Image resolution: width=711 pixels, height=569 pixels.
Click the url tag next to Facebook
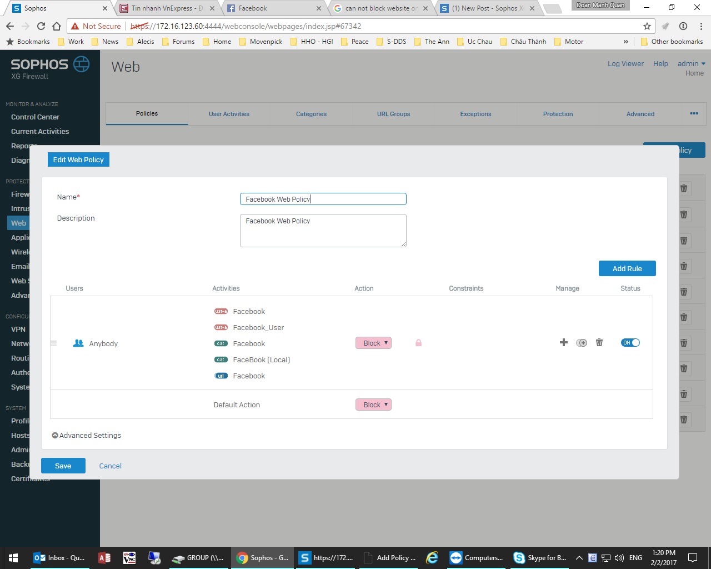click(221, 376)
